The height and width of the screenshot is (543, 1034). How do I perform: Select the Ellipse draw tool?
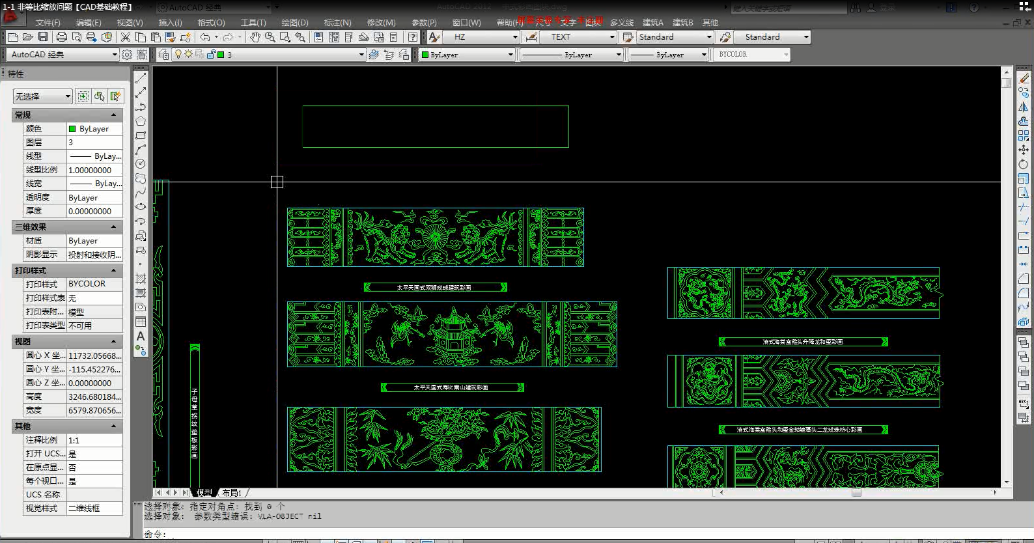pos(141,207)
